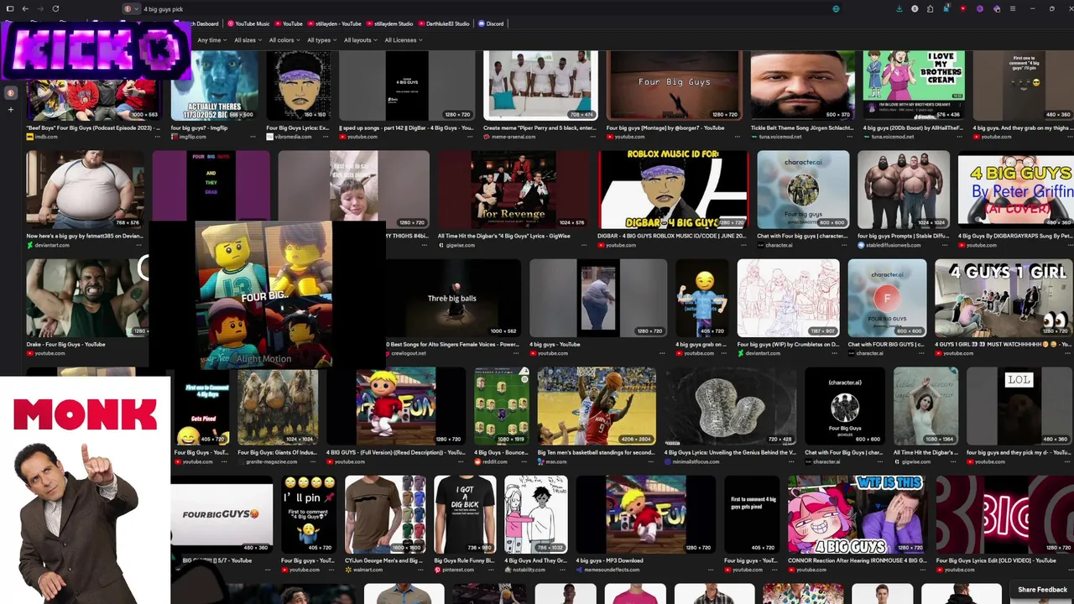Open the pencil sketch 'Four big guys (WIP)' thumbnail
Image resolution: width=1074 pixels, height=604 pixels.
pyautogui.click(x=788, y=298)
